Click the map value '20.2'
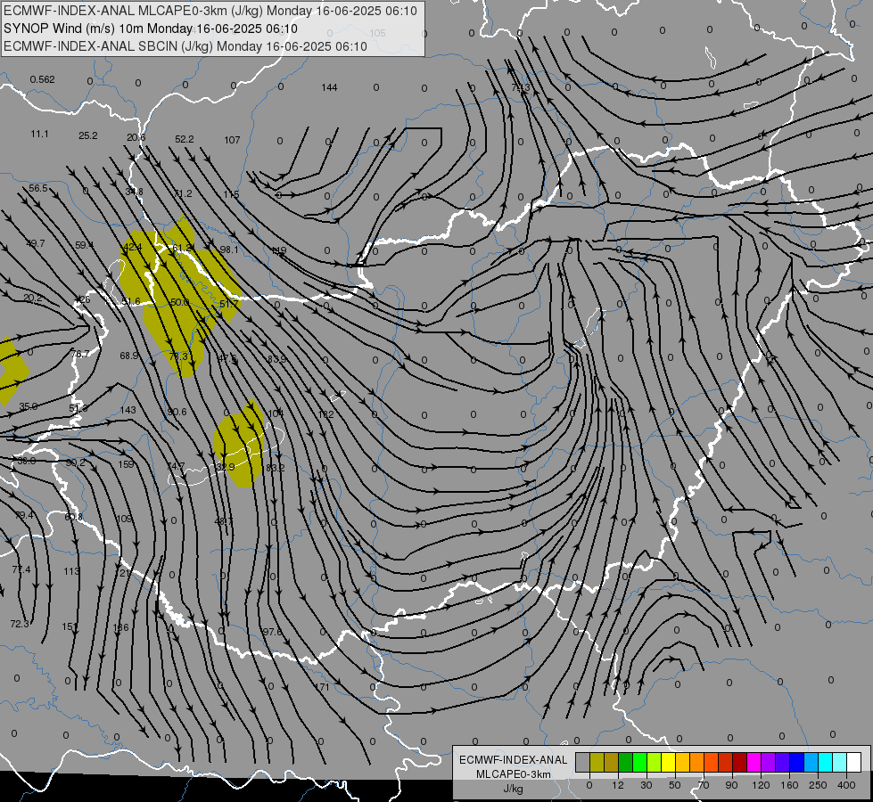Image resolution: width=873 pixels, height=802 pixels. [x=33, y=299]
